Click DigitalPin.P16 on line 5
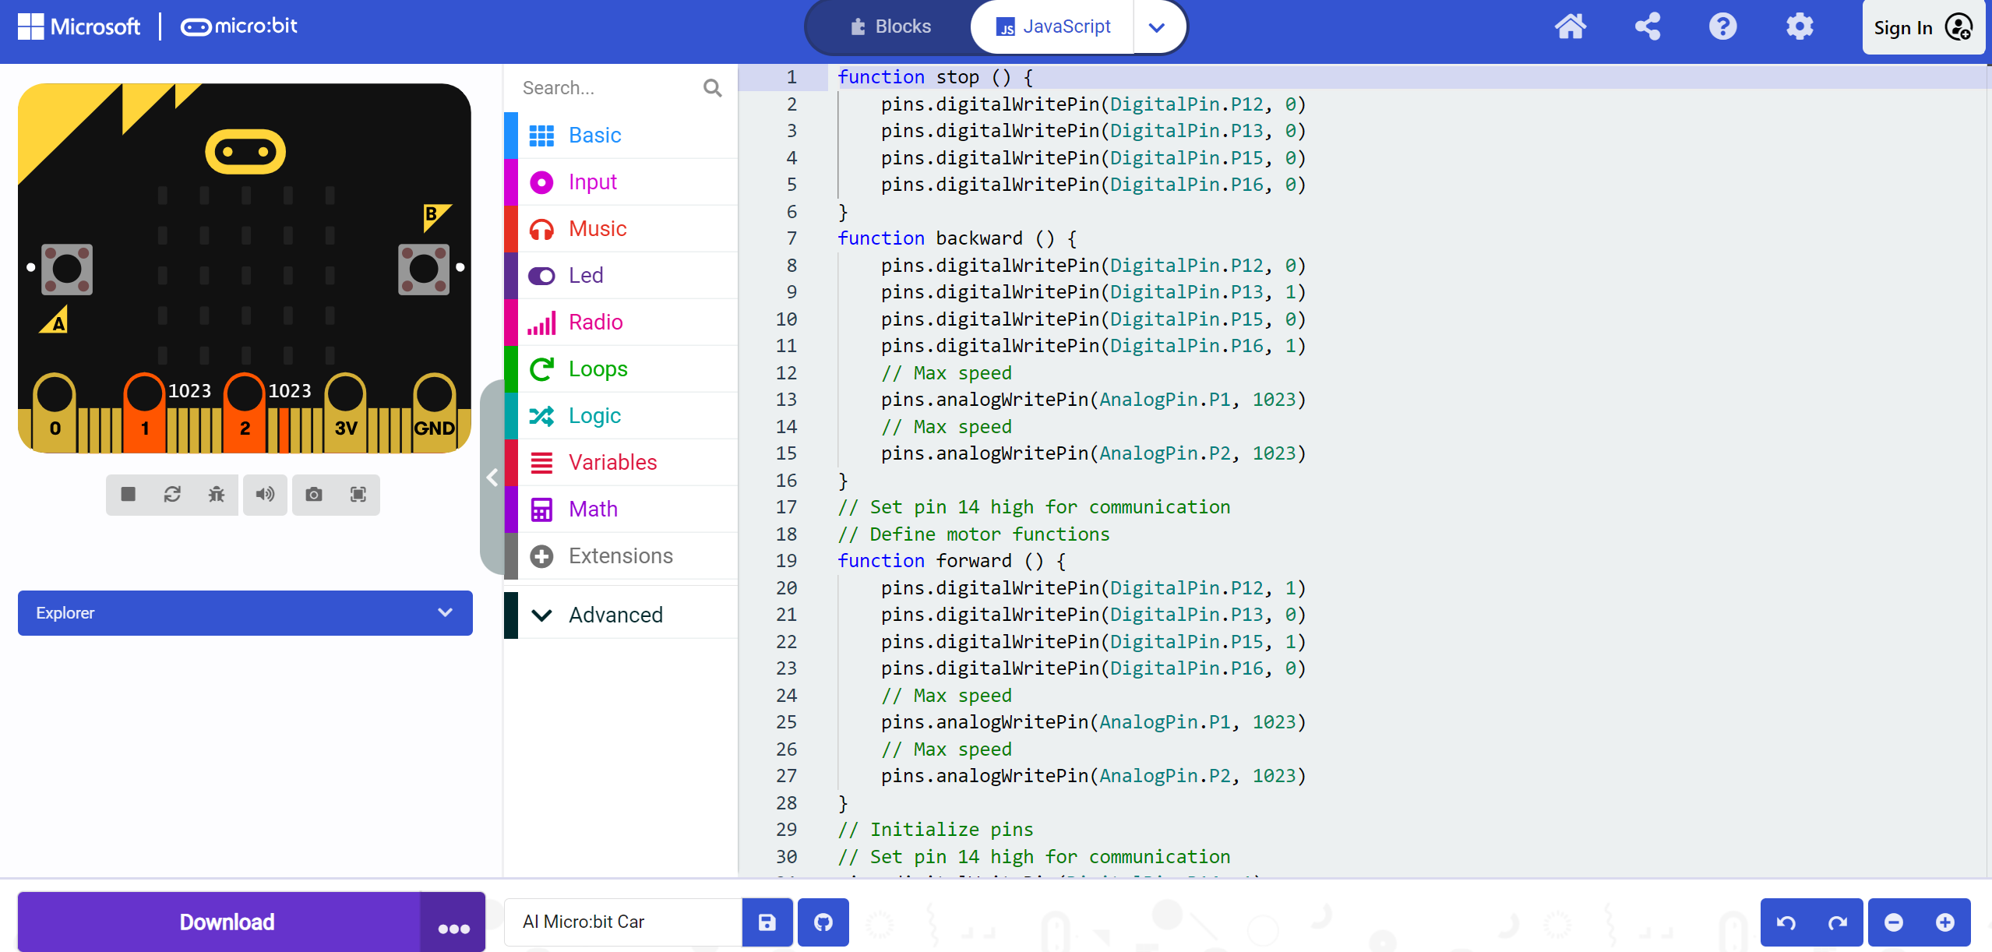This screenshot has height=952, width=1992. point(1186,185)
